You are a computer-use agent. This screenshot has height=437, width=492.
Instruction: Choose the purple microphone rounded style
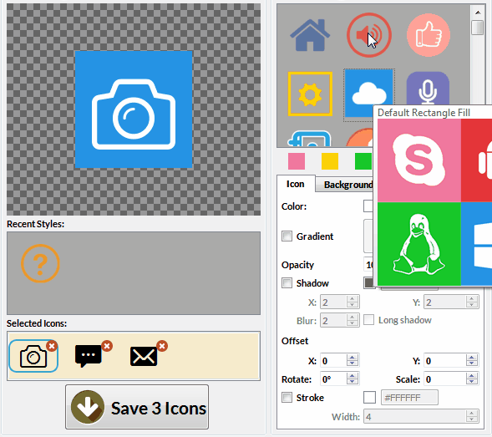tap(428, 89)
